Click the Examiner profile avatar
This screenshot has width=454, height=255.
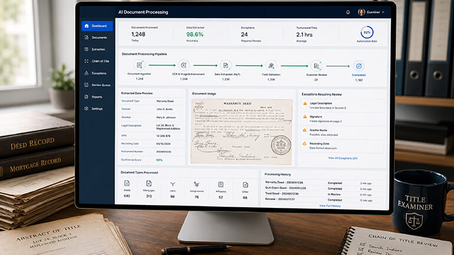coord(361,12)
